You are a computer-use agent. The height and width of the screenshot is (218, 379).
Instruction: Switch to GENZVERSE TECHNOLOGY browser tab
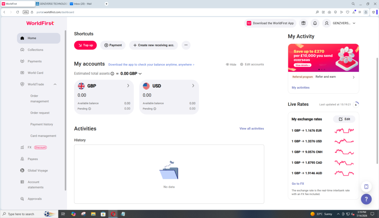51,4
